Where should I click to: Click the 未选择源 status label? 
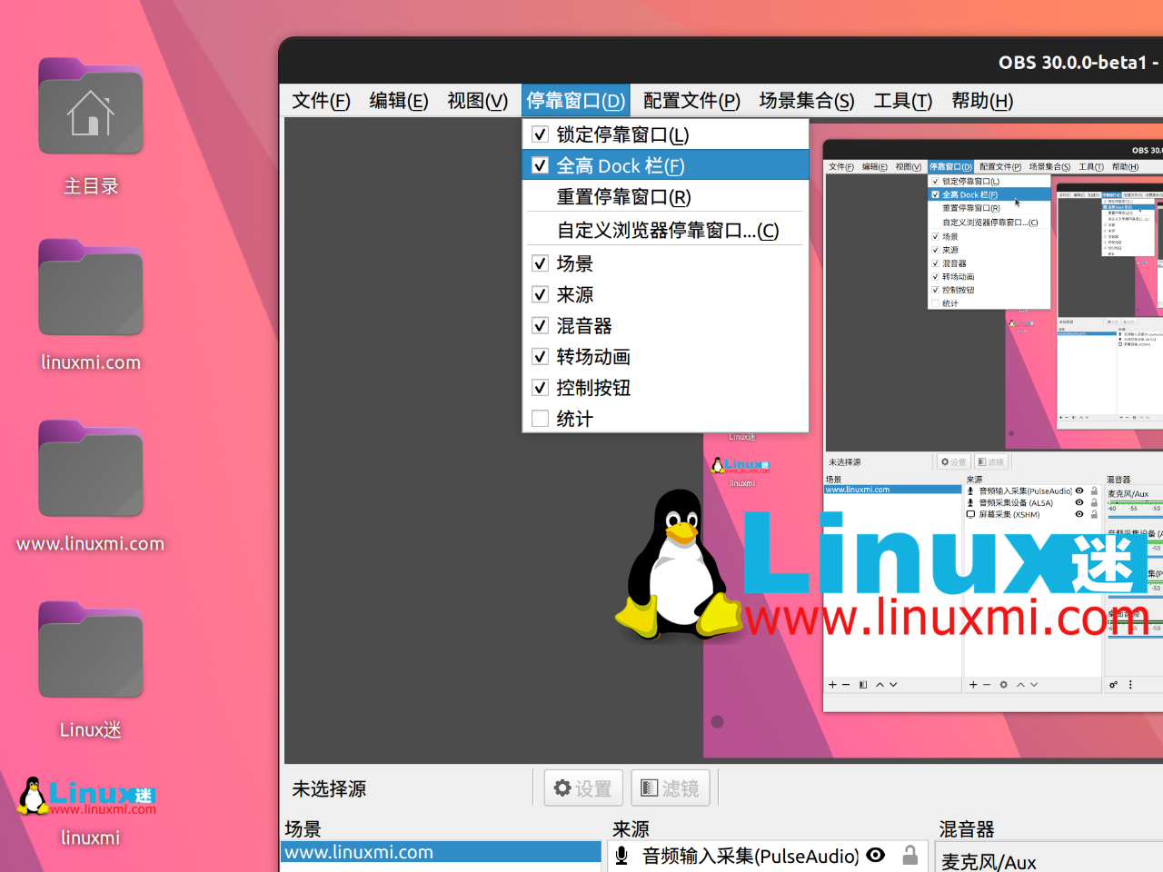point(329,788)
